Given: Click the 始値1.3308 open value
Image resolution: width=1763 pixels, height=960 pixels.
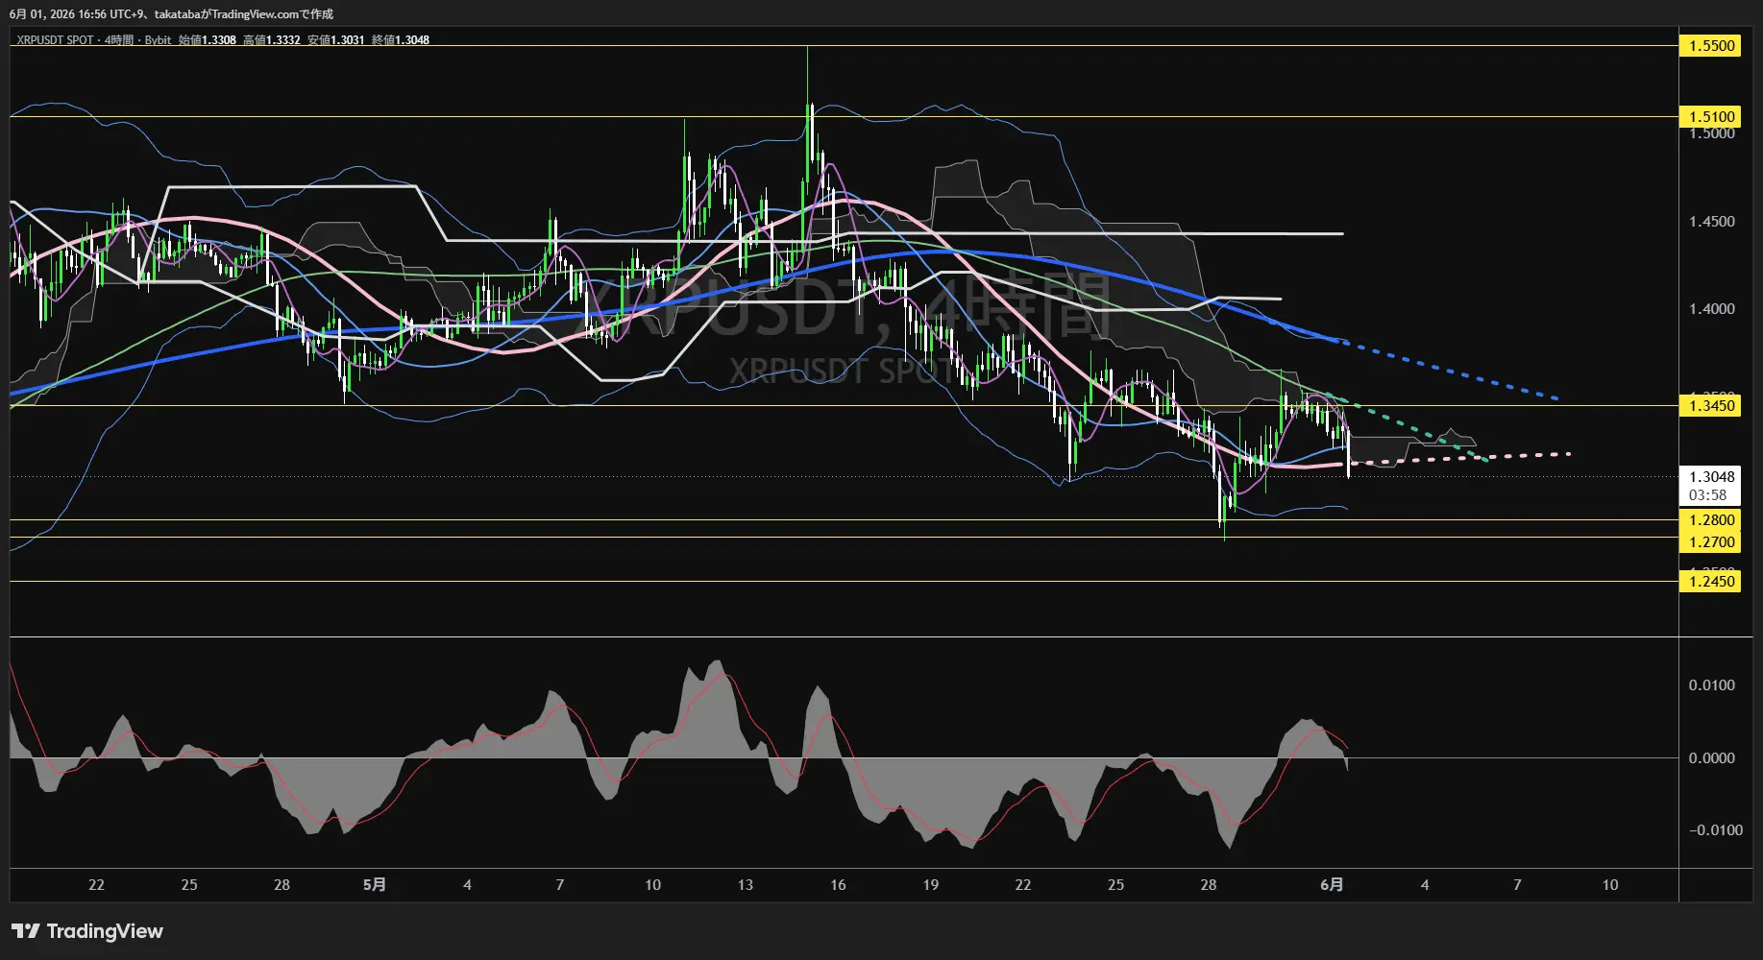Looking at the screenshot, I should tap(208, 40).
